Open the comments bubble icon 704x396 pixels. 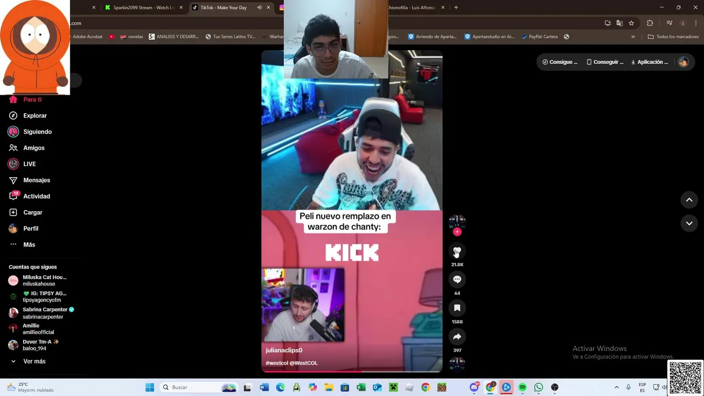457,279
